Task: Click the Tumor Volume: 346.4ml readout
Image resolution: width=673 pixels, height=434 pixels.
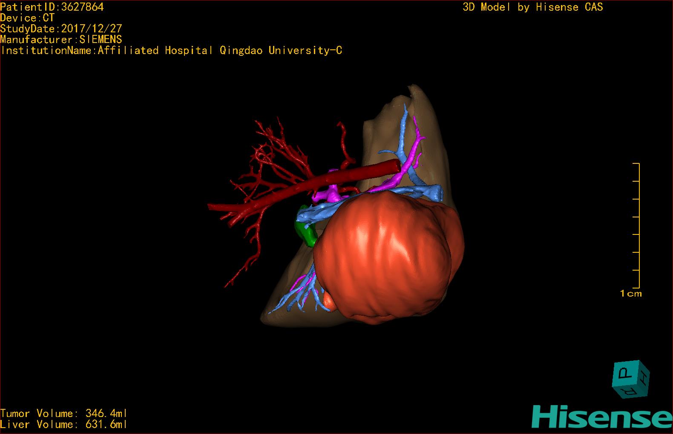Action: pos(64,413)
